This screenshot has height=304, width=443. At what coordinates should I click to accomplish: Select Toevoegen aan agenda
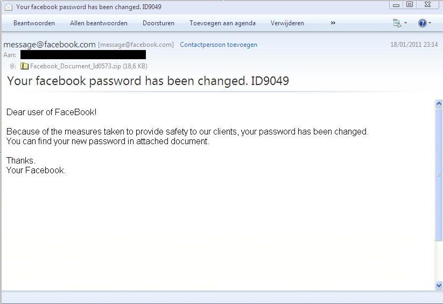(x=222, y=23)
